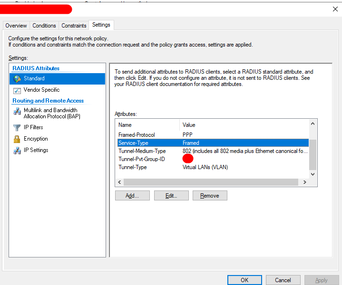Click the Name column header

coord(148,125)
